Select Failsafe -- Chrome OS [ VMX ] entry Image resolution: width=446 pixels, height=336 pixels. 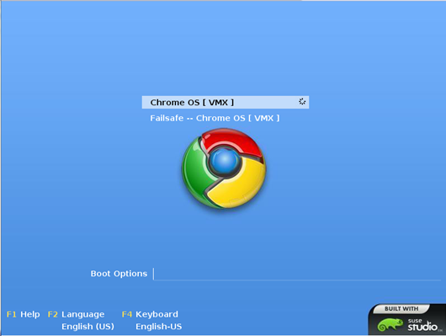point(215,118)
